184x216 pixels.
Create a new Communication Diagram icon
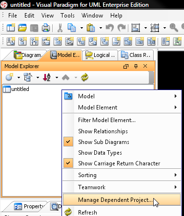(x=46, y=41)
